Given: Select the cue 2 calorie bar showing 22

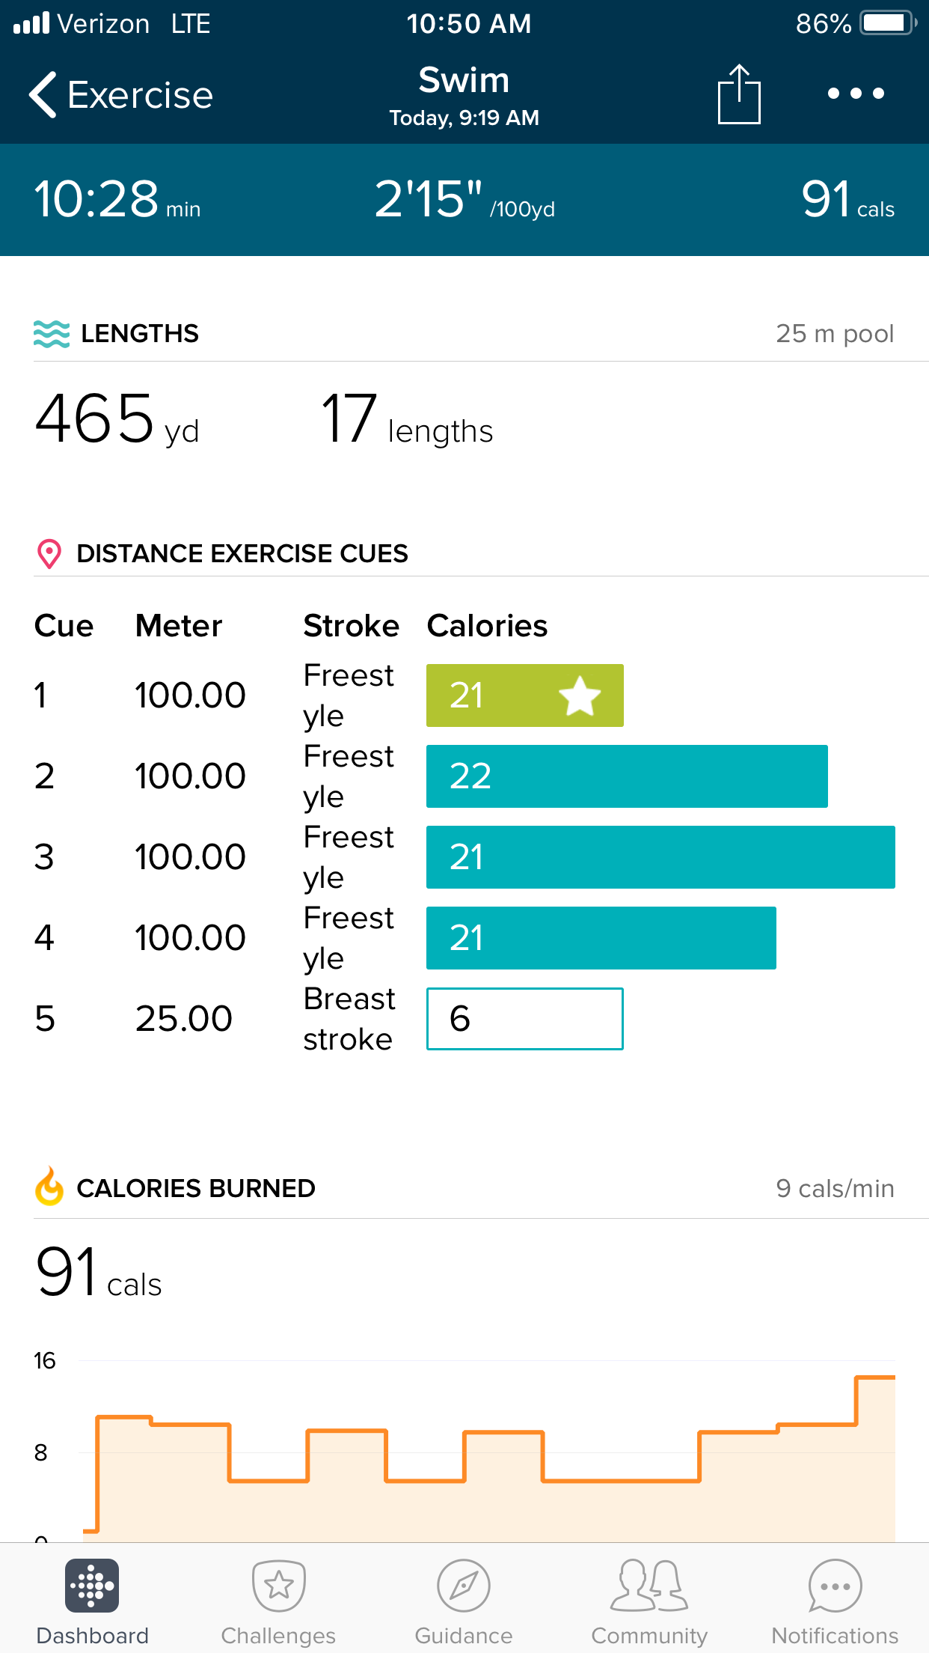Looking at the screenshot, I should click(627, 776).
